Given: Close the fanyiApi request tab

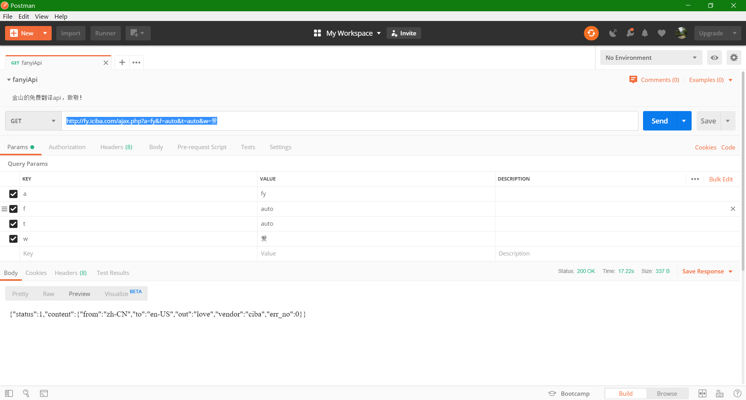Looking at the screenshot, I should coord(106,63).
